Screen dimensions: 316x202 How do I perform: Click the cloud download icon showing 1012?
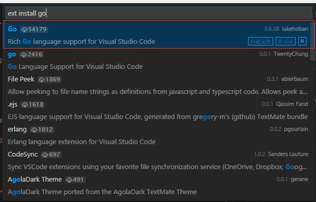point(34,129)
